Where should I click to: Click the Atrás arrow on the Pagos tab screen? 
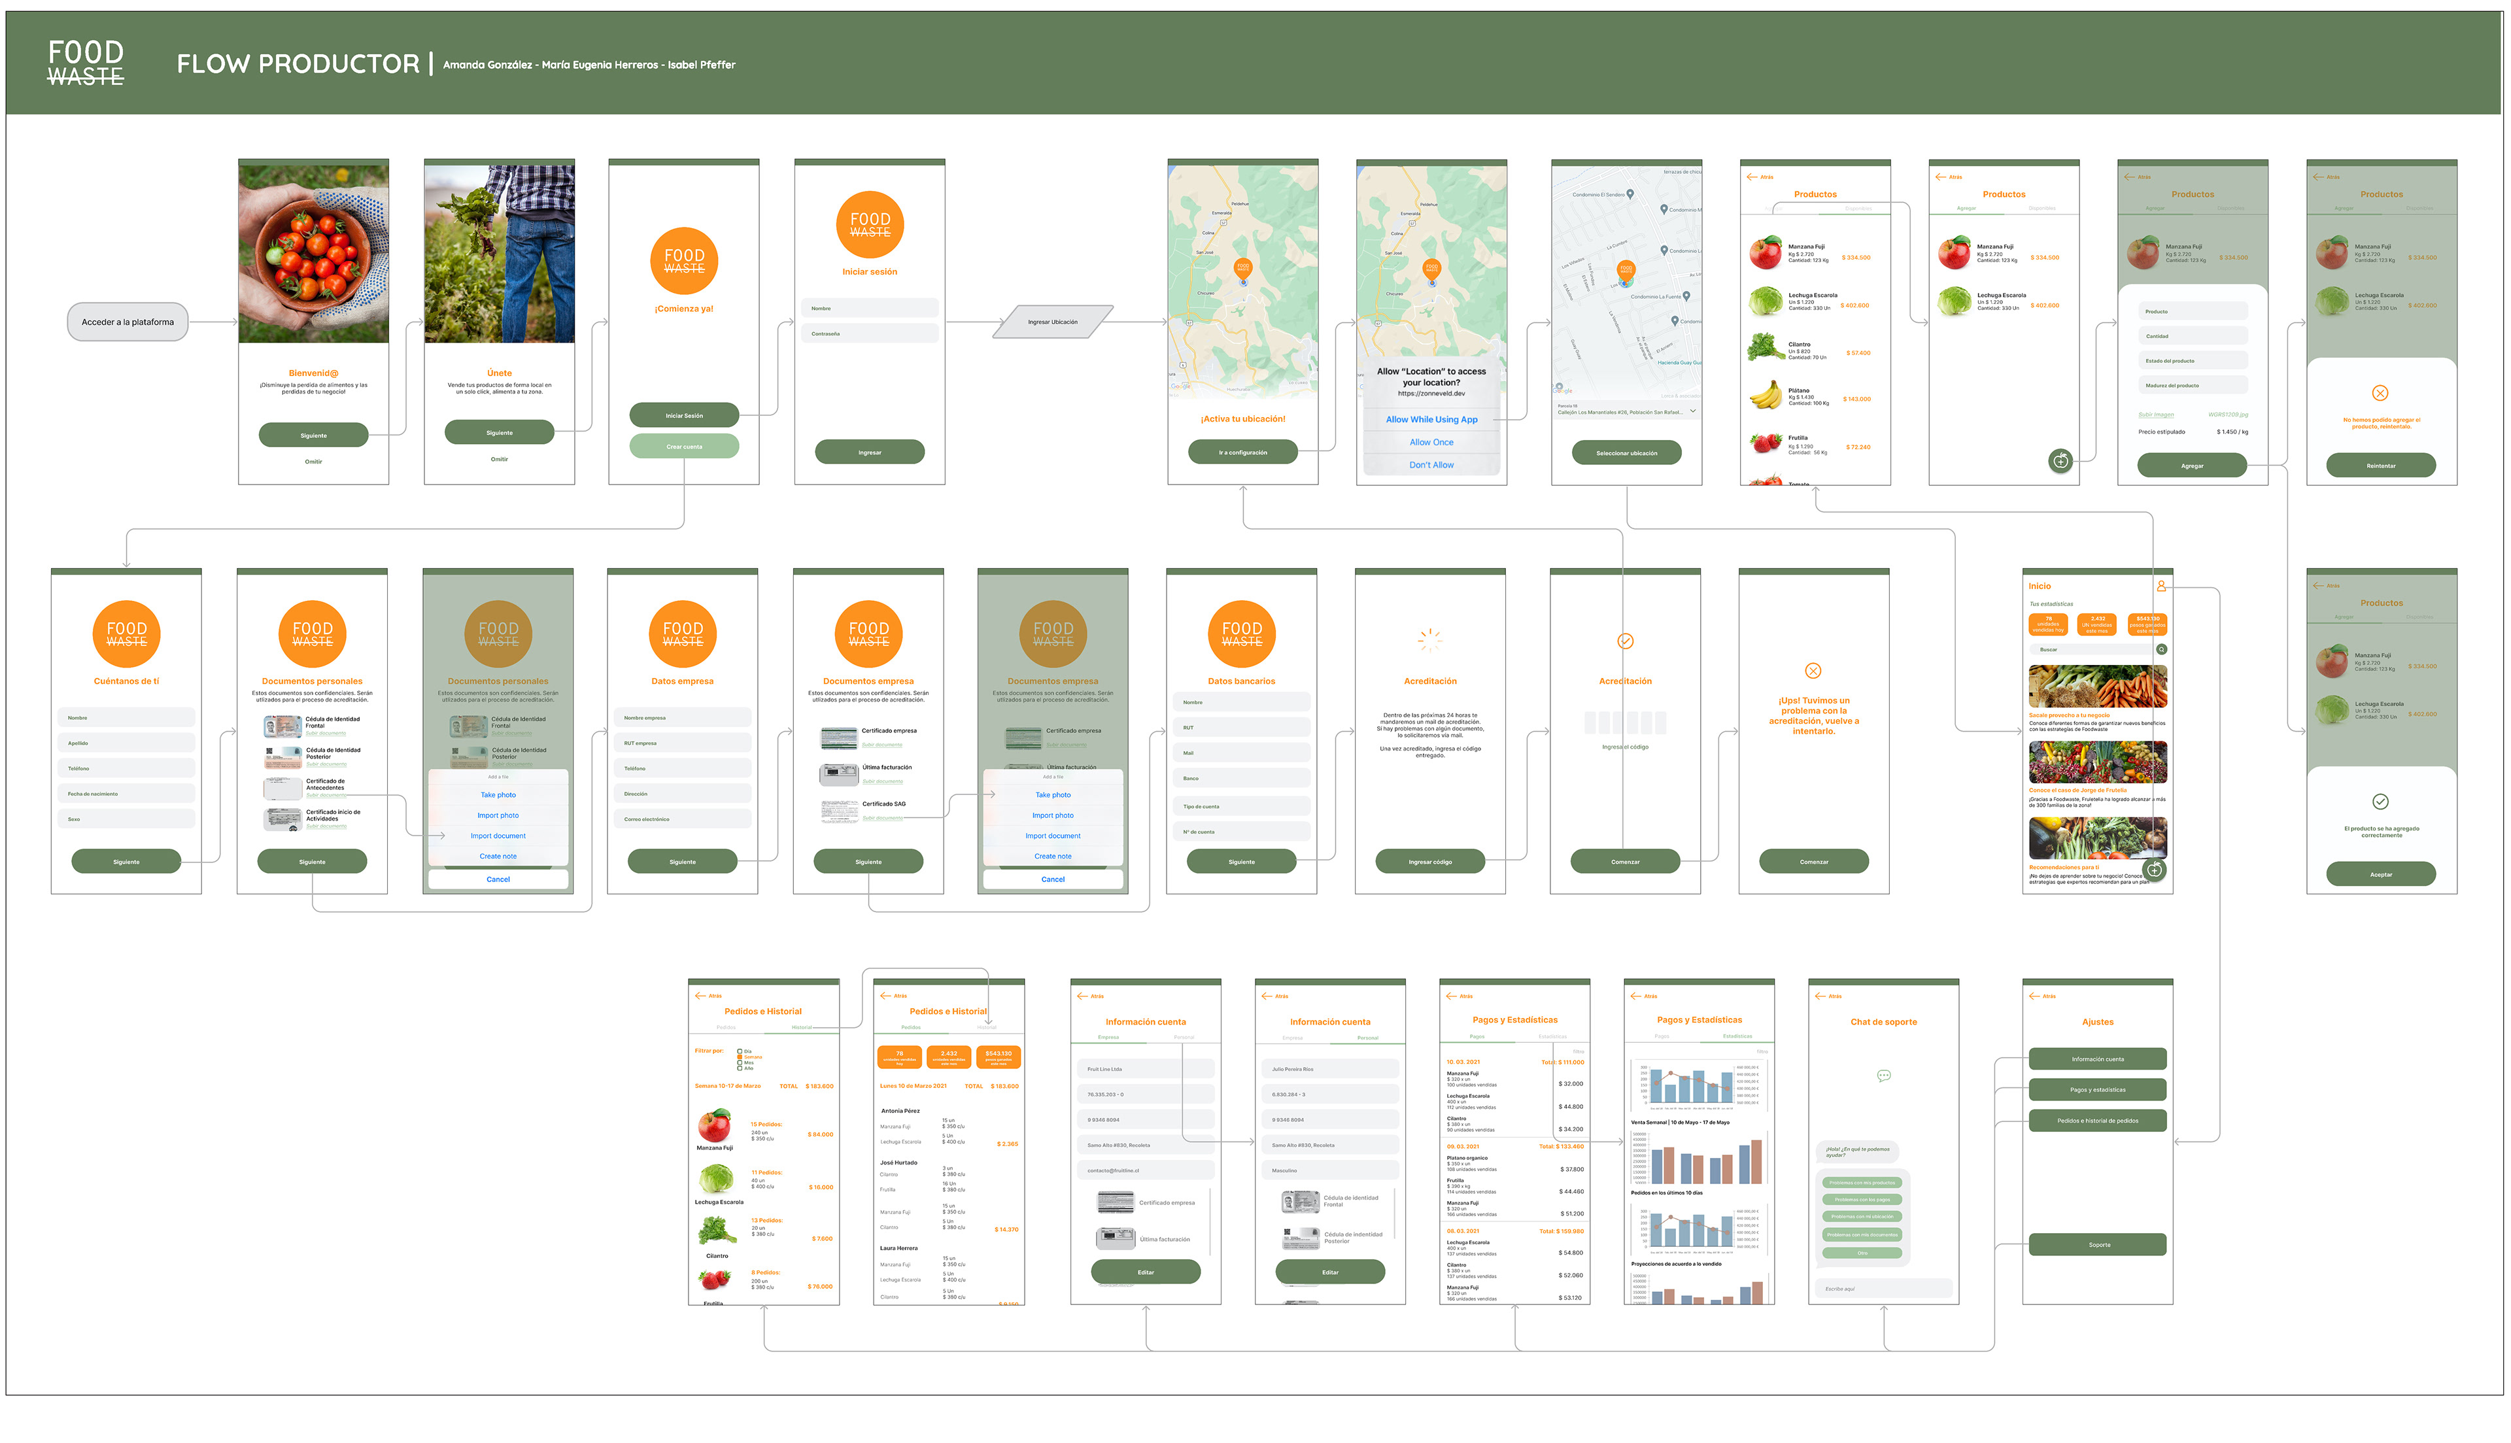point(1452,996)
